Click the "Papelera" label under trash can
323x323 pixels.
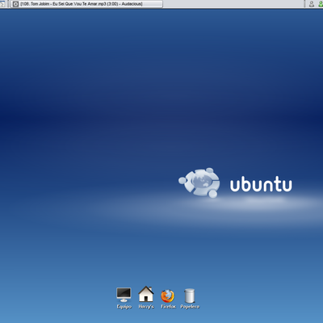click(190, 307)
